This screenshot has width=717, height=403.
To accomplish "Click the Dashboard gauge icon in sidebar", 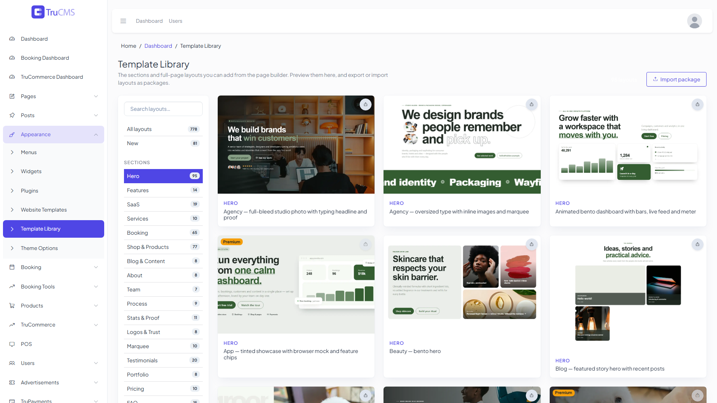I will [x=12, y=39].
